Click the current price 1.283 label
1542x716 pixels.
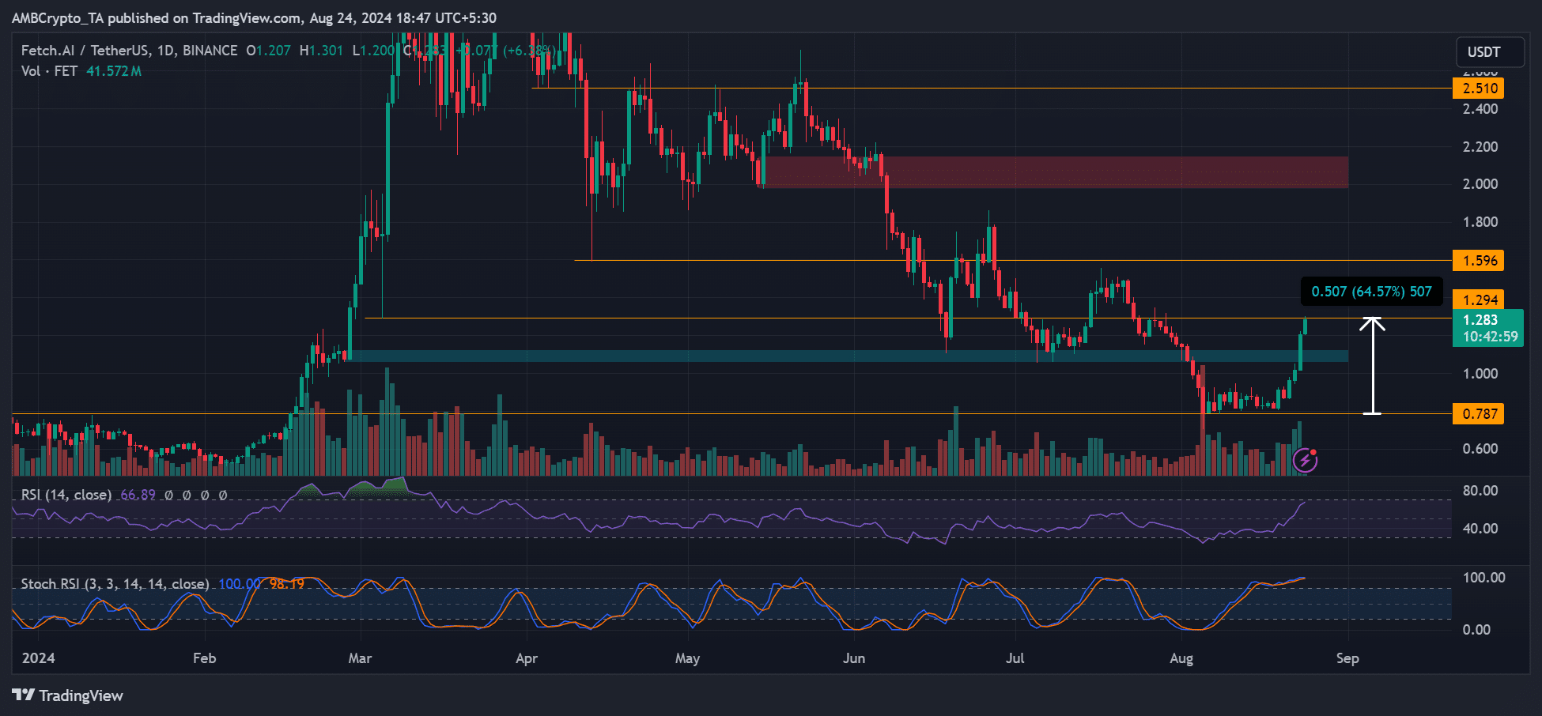[x=1488, y=328]
